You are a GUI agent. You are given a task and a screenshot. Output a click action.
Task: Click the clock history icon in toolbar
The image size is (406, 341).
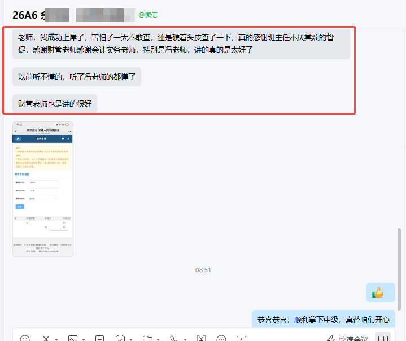pyautogui.click(x=241, y=339)
